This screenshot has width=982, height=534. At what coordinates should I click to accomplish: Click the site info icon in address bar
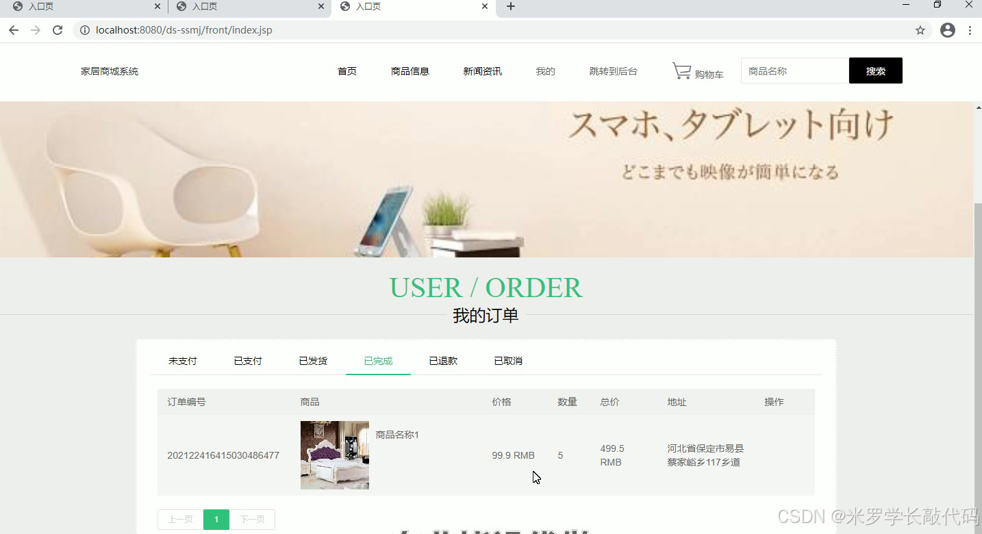coord(84,29)
